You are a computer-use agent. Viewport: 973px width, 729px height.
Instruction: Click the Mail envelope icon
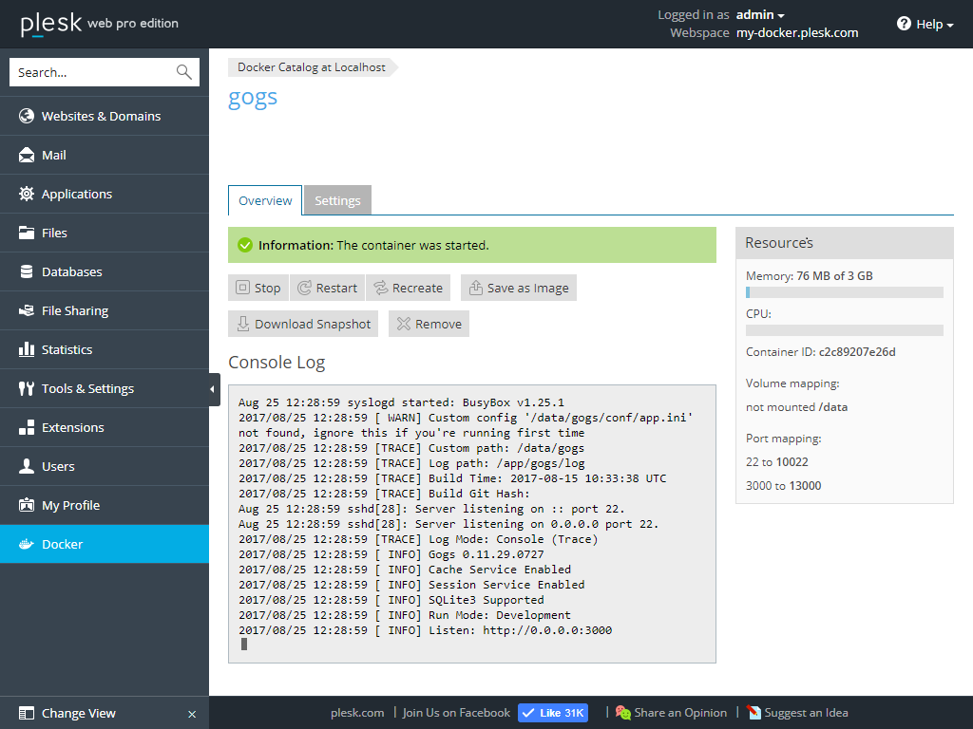click(x=26, y=155)
